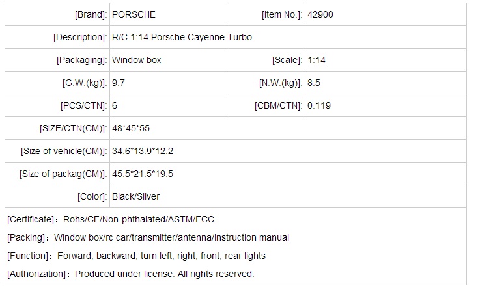Select the 1:14 scale value
Screen dimensions: 478x292
click(x=317, y=60)
